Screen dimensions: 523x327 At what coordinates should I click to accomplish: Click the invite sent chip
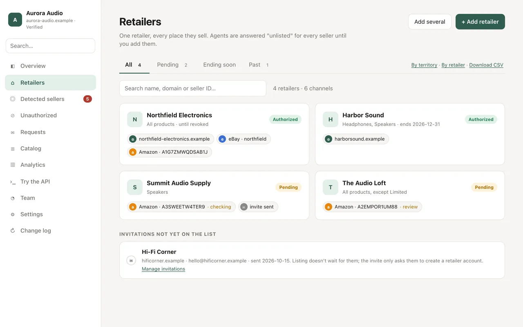(x=258, y=207)
